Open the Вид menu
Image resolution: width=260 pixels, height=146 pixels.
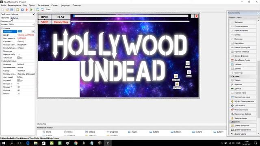[x=25, y=5]
